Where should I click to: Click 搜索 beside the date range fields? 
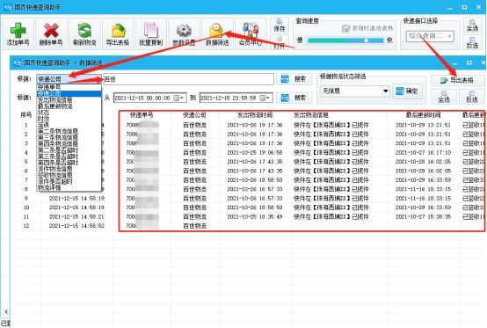click(x=294, y=98)
